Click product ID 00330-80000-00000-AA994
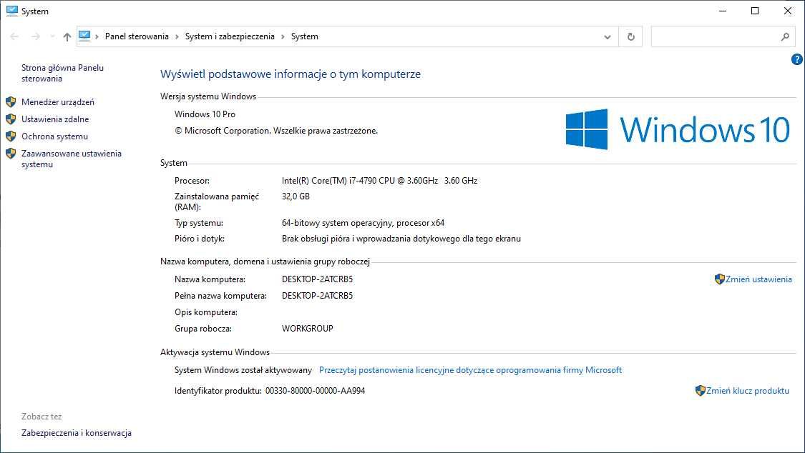The width and height of the screenshot is (805, 453). point(316,391)
